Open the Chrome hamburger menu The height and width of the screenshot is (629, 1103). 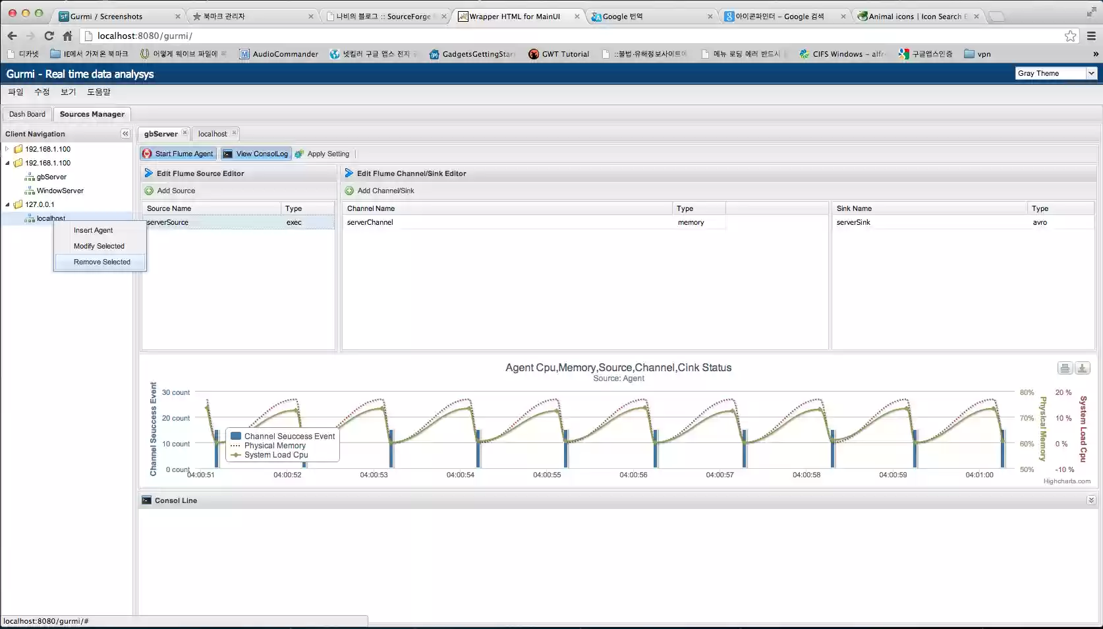pyautogui.click(x=1091, y=36)
